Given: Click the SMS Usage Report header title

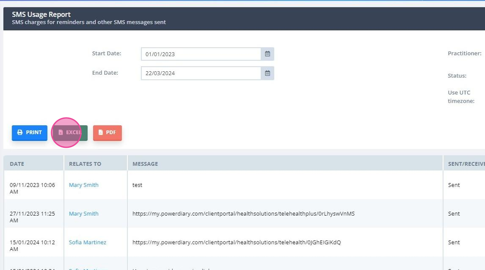Looking at the screenshot, I should (42, 14).
